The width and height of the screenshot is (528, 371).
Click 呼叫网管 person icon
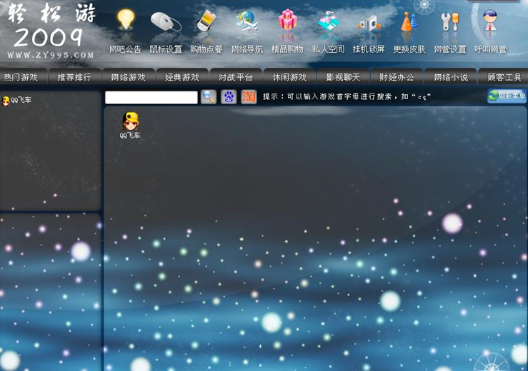tap(490, 20)
